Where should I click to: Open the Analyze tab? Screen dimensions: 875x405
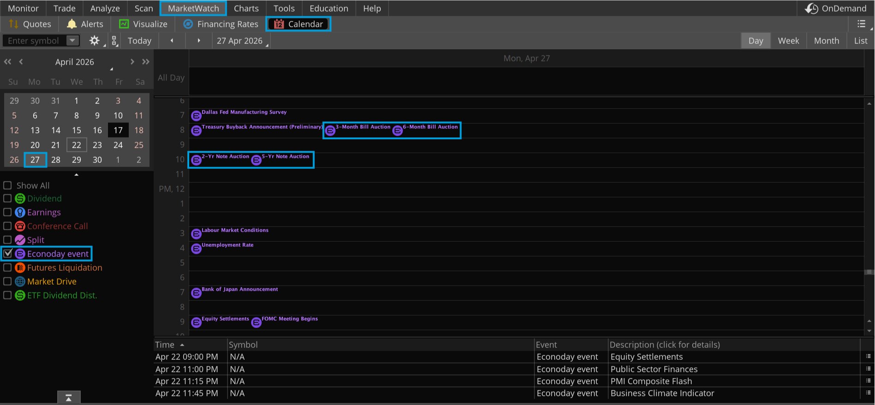(x=105, y=8)
